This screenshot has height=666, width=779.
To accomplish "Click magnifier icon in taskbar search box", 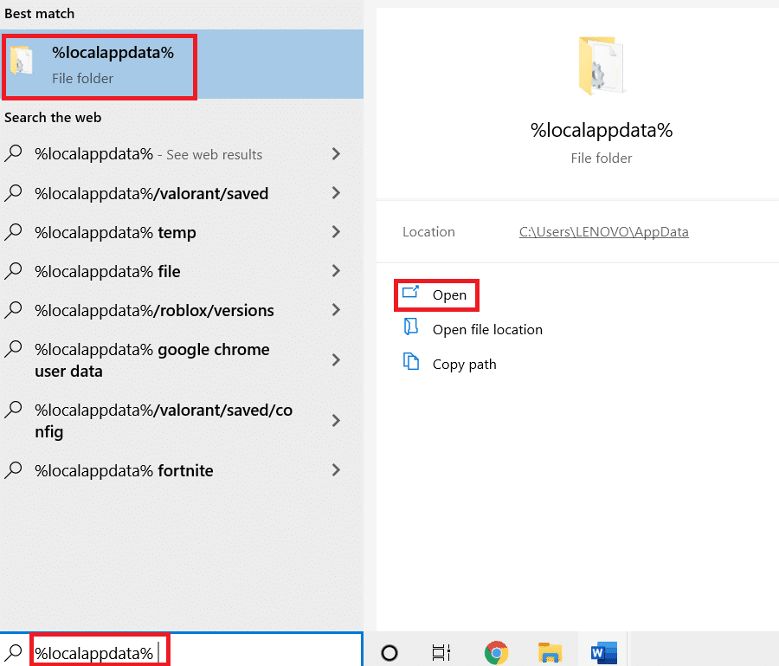I will pos(13,652).
